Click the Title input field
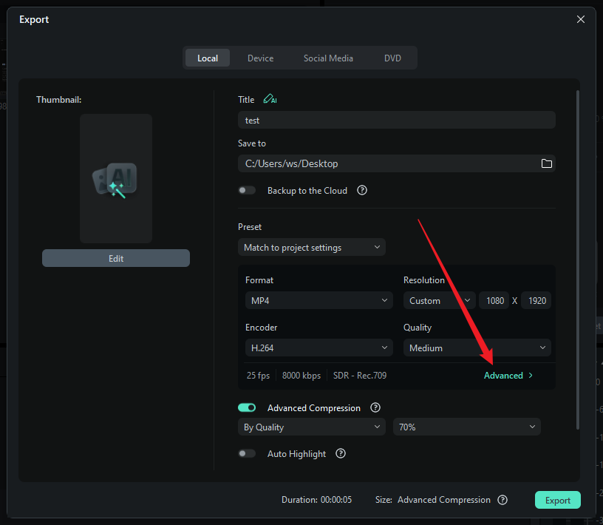 396,120
